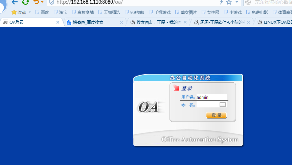This screenshot has width=292, height=165.
Task: Click the 办公自动化系统 title text
Action: [x=190, y=78]
